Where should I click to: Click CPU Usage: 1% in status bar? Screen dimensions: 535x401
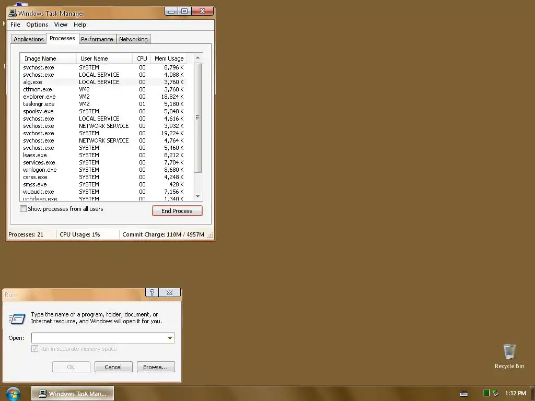[x=80, y=234]
